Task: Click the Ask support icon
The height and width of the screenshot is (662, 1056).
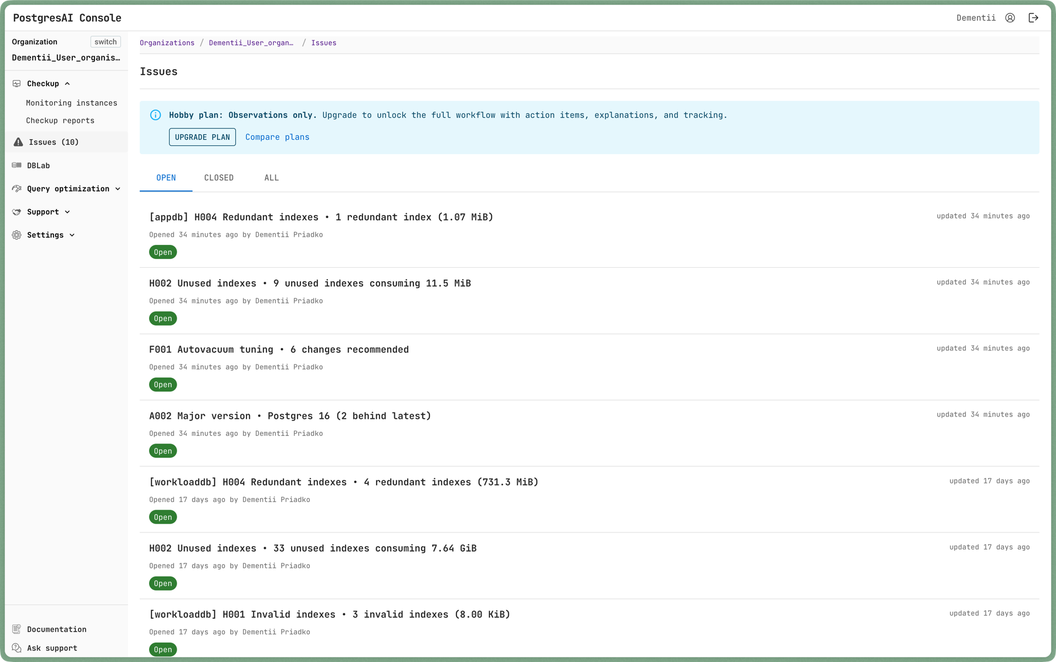Action: pyautogui.click(x=16, y=648)
